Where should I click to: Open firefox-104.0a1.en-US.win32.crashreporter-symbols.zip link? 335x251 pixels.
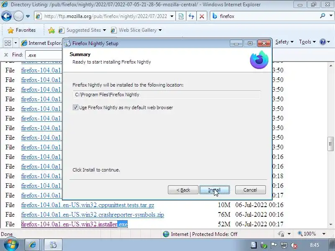(x=93, y=215)
